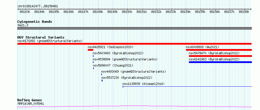Click the 88151k ruler tick label

pos(142,12)
